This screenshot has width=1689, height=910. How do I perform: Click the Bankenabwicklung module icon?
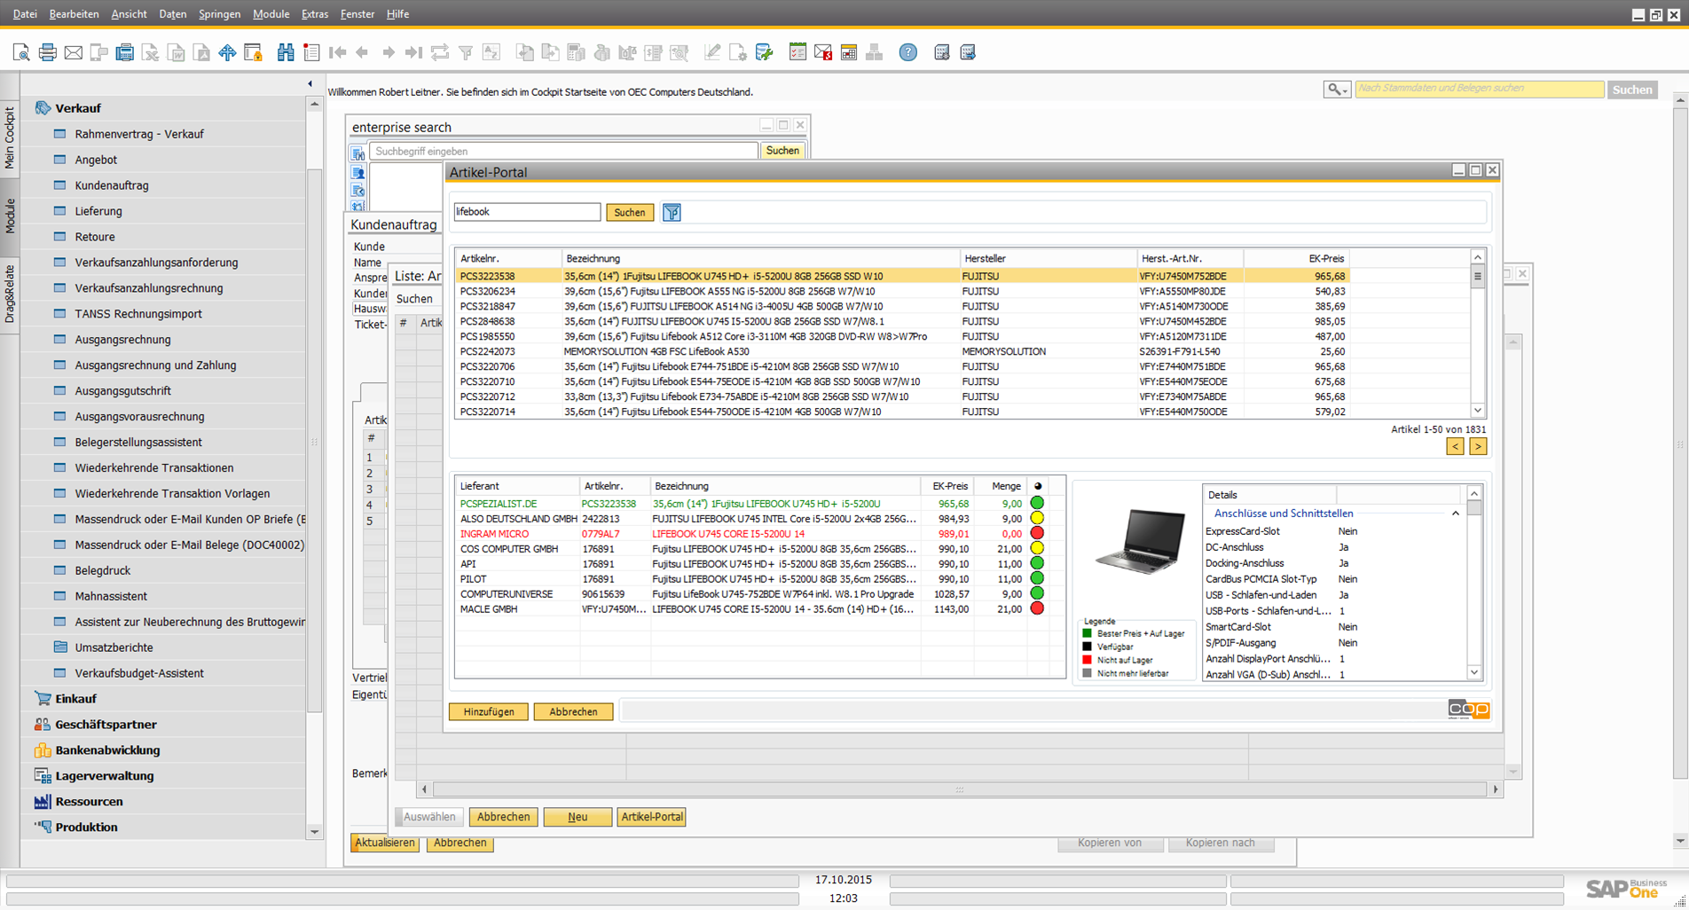pyautogui.click(x=42, y=750)
